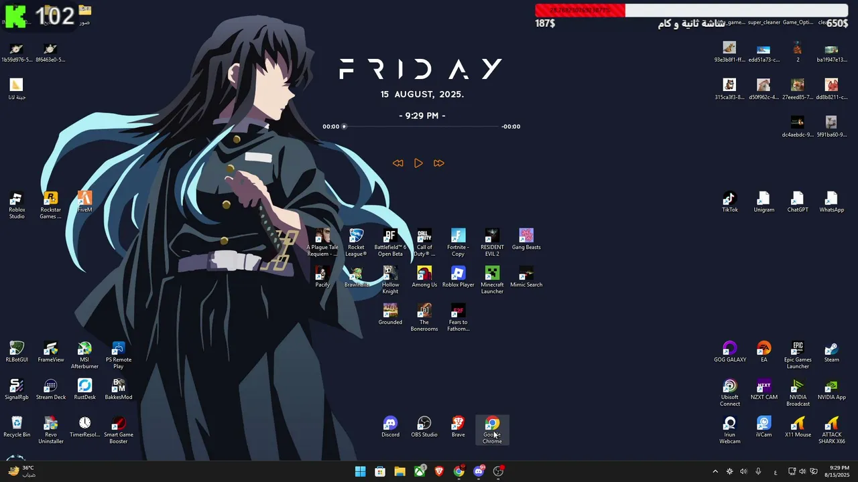Open the iVCam desktop icon

[x=763, y=427]
